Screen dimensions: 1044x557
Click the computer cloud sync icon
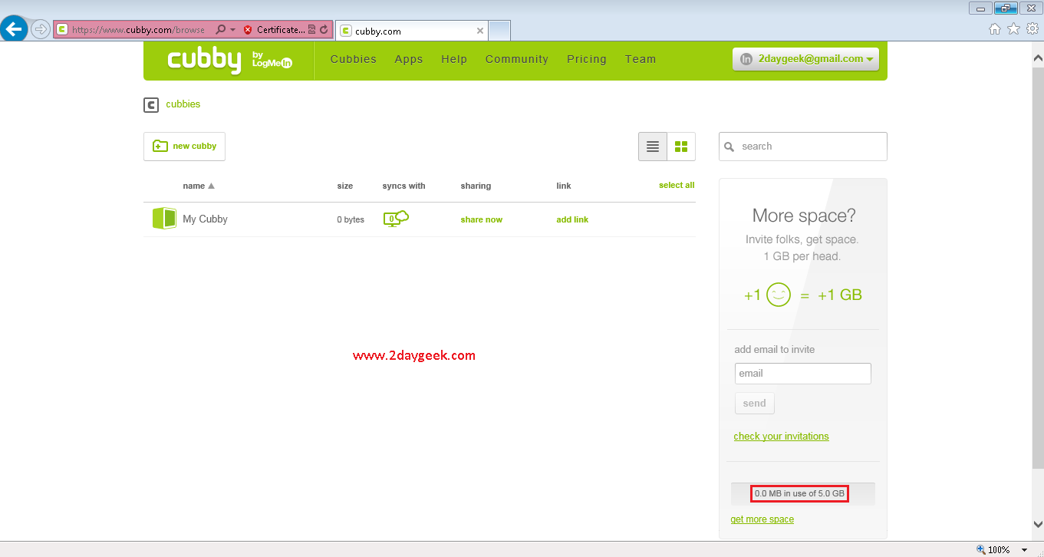(x=396, y=219)
